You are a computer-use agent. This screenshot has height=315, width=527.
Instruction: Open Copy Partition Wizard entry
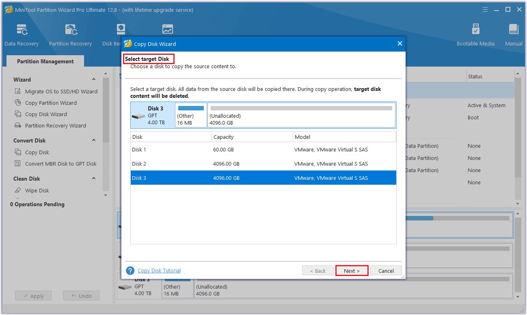pos(51,103)
